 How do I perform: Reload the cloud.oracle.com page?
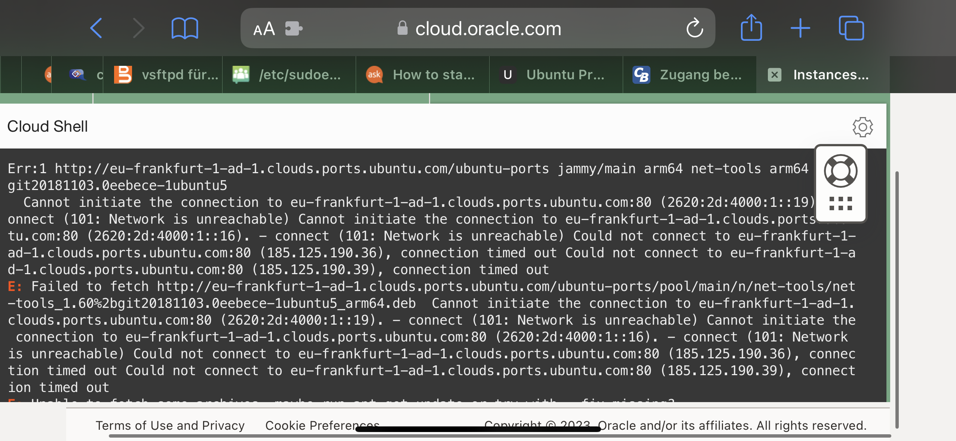point(695,28)
